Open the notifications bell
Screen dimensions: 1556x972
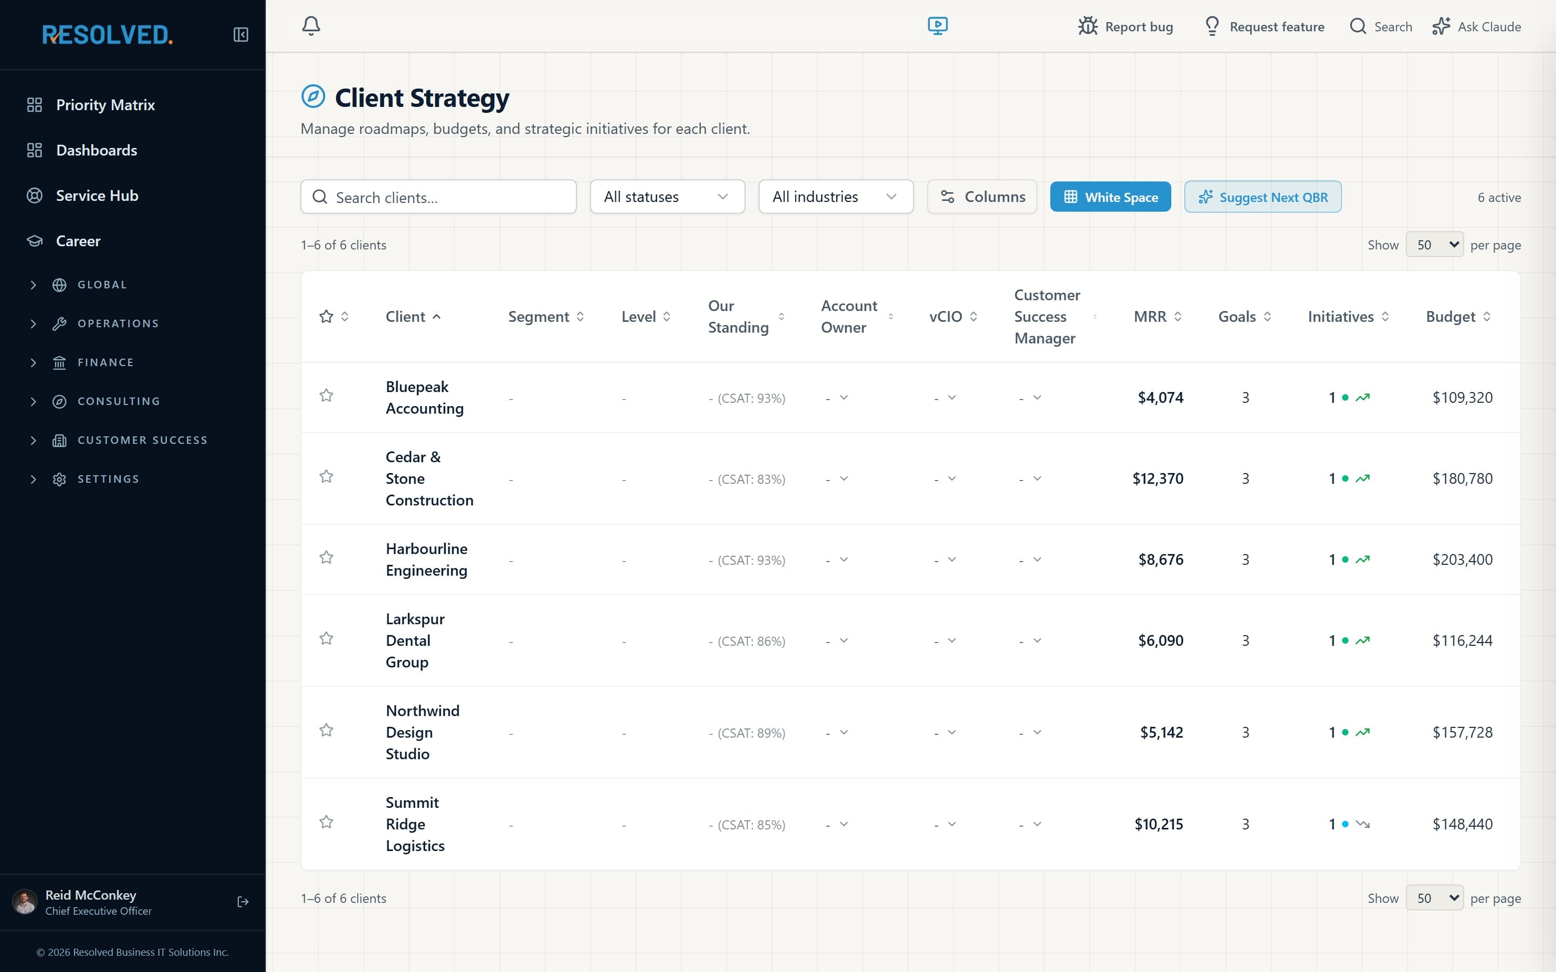click(x=311, y=26)
